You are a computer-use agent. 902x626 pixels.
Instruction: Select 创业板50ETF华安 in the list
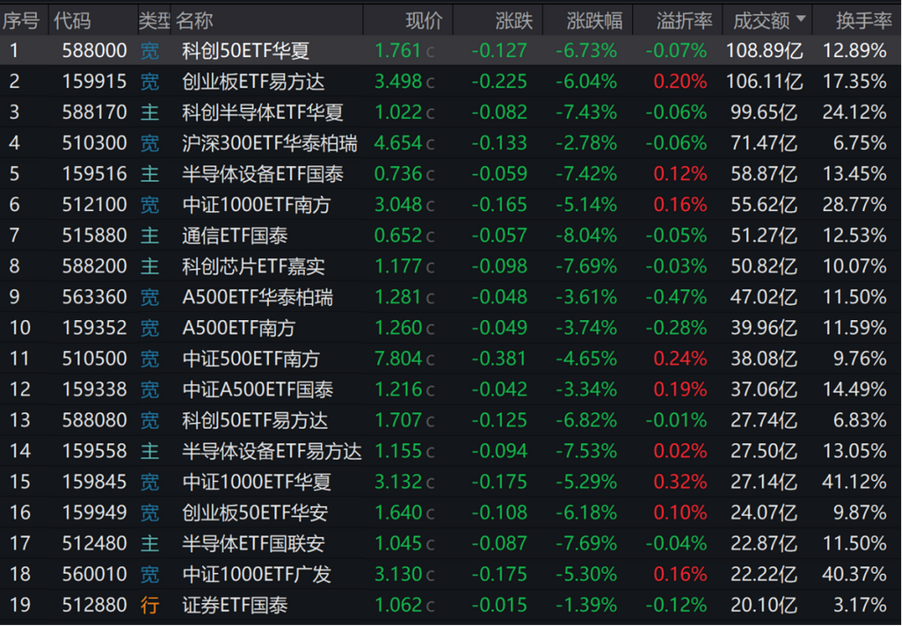[254, 512]
